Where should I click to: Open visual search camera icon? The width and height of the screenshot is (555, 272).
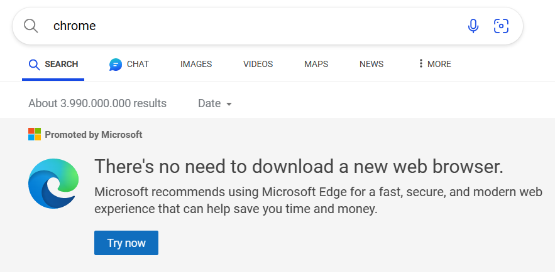pyautogui.click(x=501, y=26)
